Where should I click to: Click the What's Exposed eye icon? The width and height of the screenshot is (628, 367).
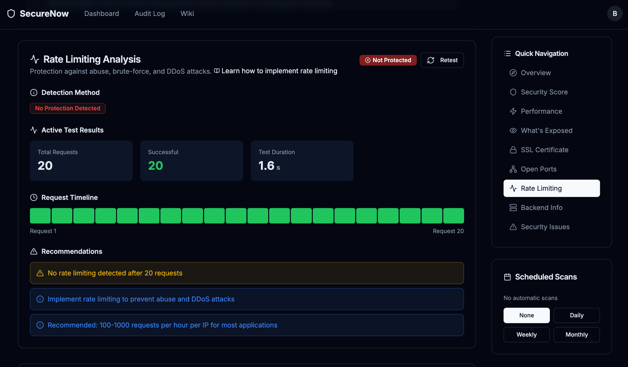pyautogui.click(x=513, y=130)
